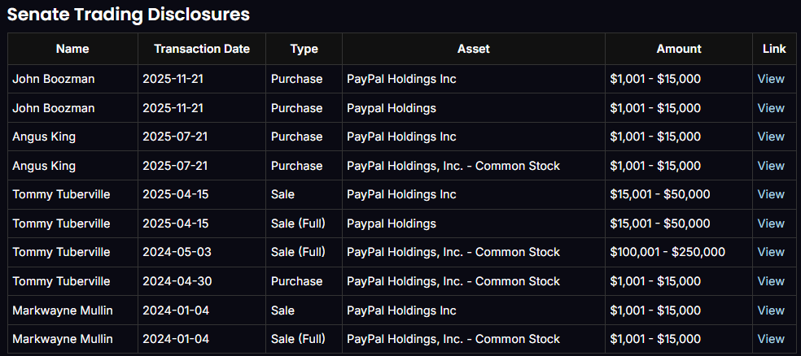The width and height of the screenshot is (801, 356).
Task: Select the Amount column header
Action: coord(678,49)
